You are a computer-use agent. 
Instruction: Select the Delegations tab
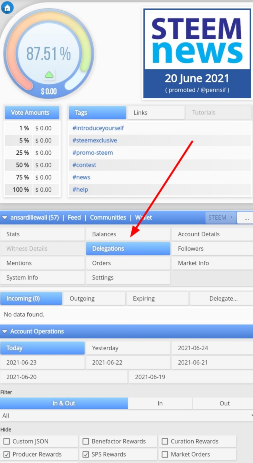pos(128,248)
